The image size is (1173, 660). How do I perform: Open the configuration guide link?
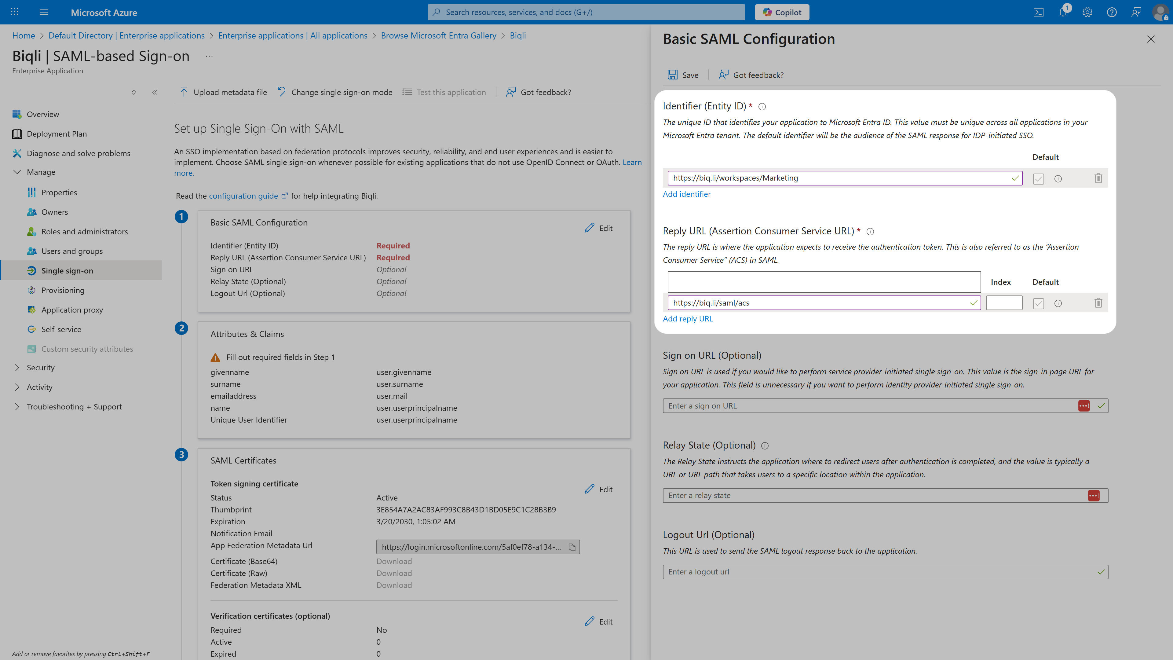[248, 196]
